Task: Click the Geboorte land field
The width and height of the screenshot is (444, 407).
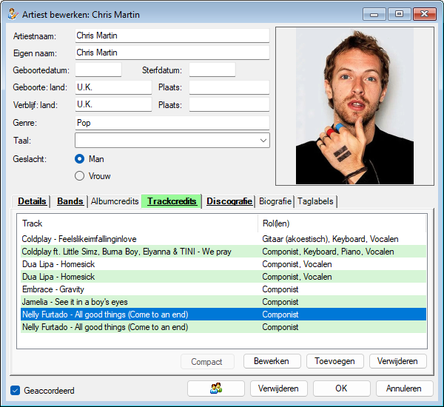Action: [113, 87]
